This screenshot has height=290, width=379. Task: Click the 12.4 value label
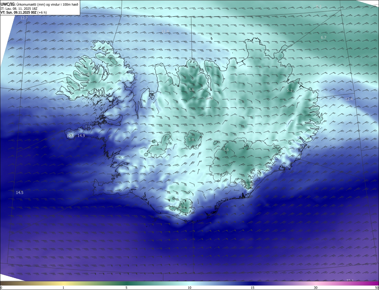[349, 99]
